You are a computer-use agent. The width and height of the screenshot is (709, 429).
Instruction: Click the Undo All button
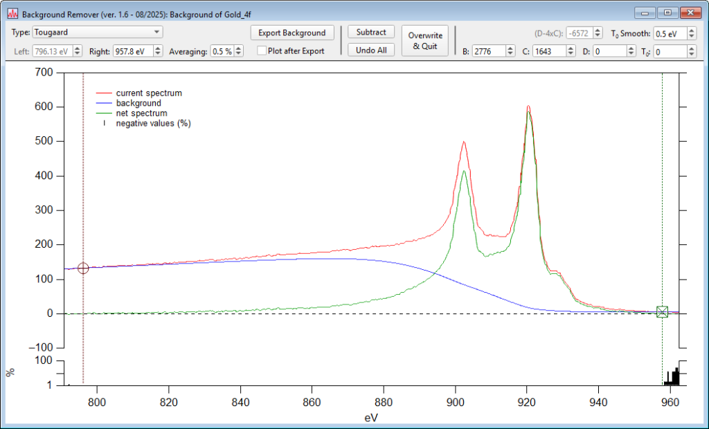[371, 51]
